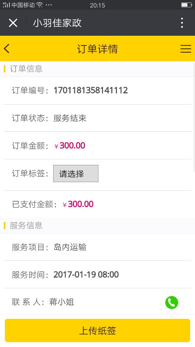
Task: Open the three-dot more options menu
Action: (182, 23)
